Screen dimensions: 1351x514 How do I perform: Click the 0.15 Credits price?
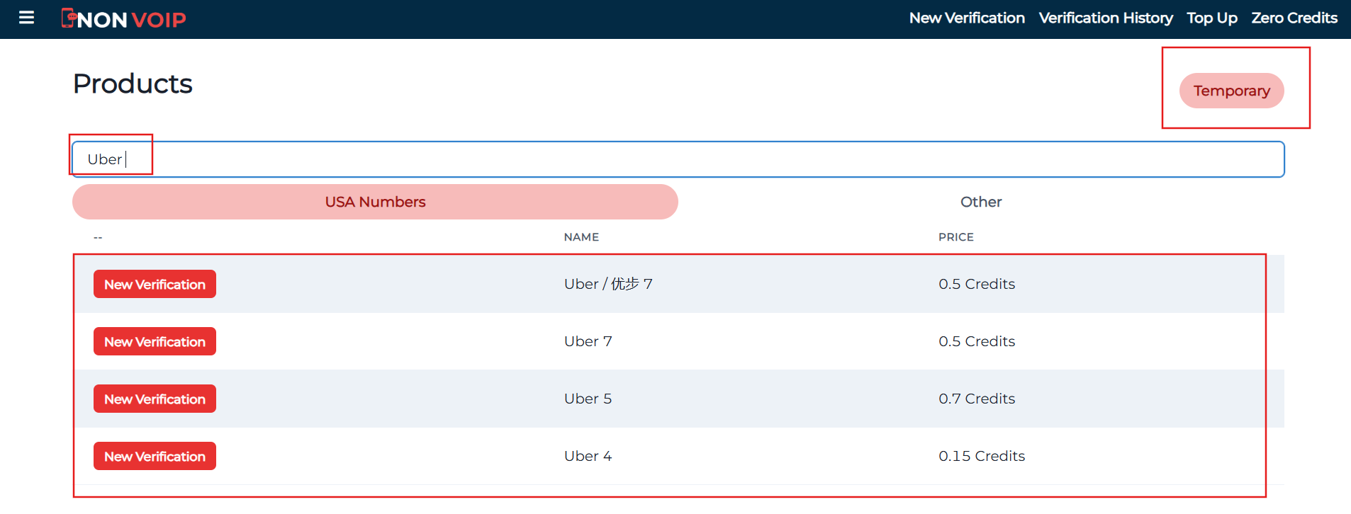click(x=982, y=456)
